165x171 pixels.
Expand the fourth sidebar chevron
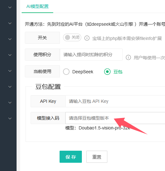click(x=10, y=55)
